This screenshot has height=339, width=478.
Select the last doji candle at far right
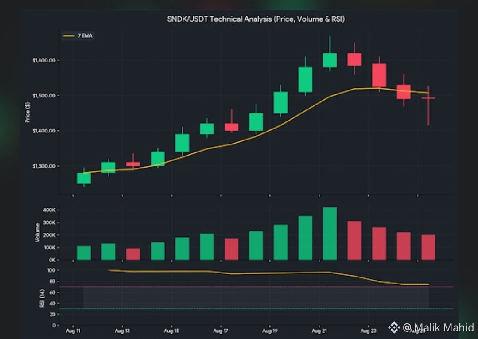pyautogui.click(x=428, y=98)
